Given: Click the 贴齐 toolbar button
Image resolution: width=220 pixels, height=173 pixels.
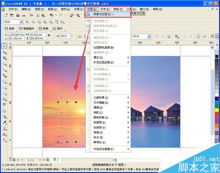Looking at the screenshot, I should coord(58,28).
